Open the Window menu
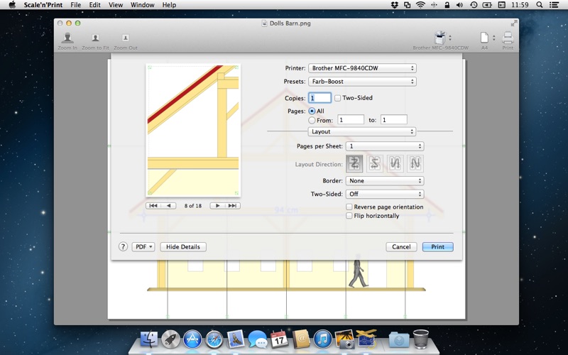The width and height of the screenshot is (568, 355). click(x=143, y=5)
